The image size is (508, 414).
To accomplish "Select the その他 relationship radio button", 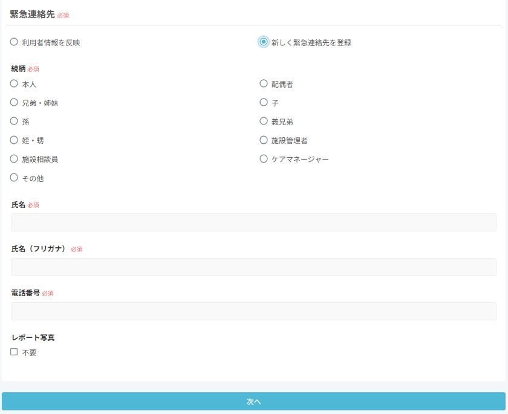I will [14, 178].
